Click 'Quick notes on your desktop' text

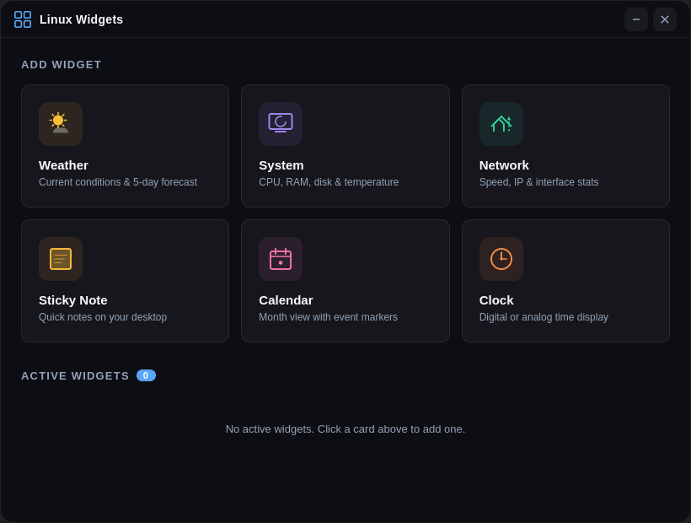click(x=103, y=317)
